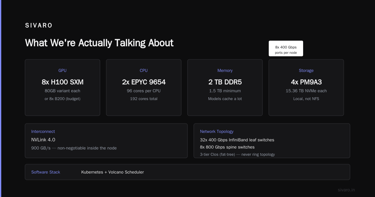Select the 900 GB/s non-negotiable line
The image size is (375, 197).
tap(74, 148)
